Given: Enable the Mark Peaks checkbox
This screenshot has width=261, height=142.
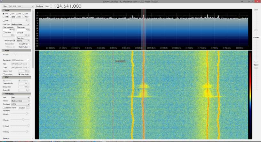Looking at the screenshot, I should pos(28,47).
